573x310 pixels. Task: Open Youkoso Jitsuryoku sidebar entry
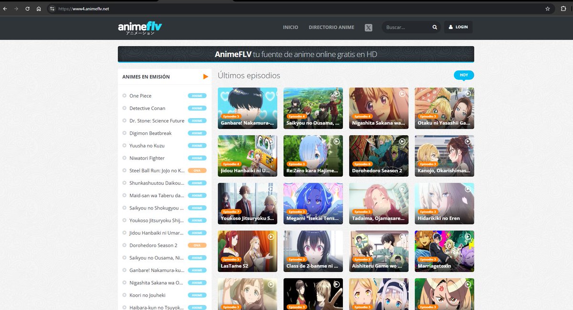pyautogui.click(x=157, y=220)
